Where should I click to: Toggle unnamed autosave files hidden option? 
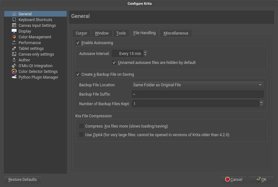tap(114, 62)
